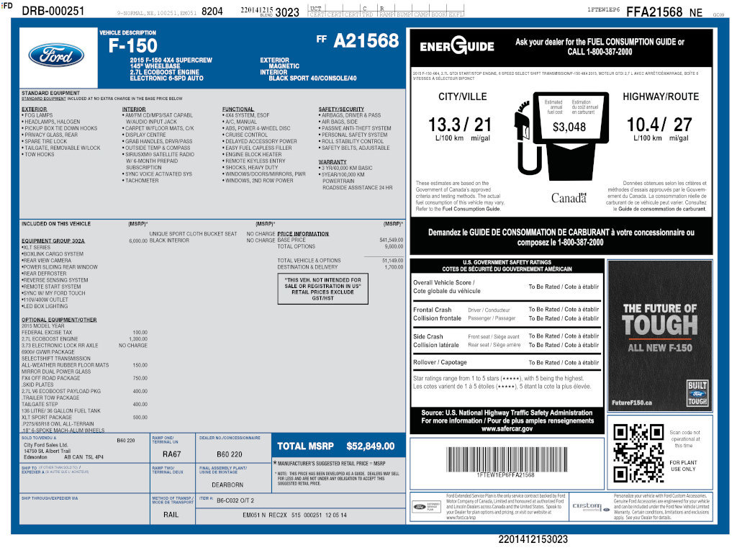Click the FUNCTIONAL column heading
The height and width of the screenshot is (553, 737).
tap(238, 109)
